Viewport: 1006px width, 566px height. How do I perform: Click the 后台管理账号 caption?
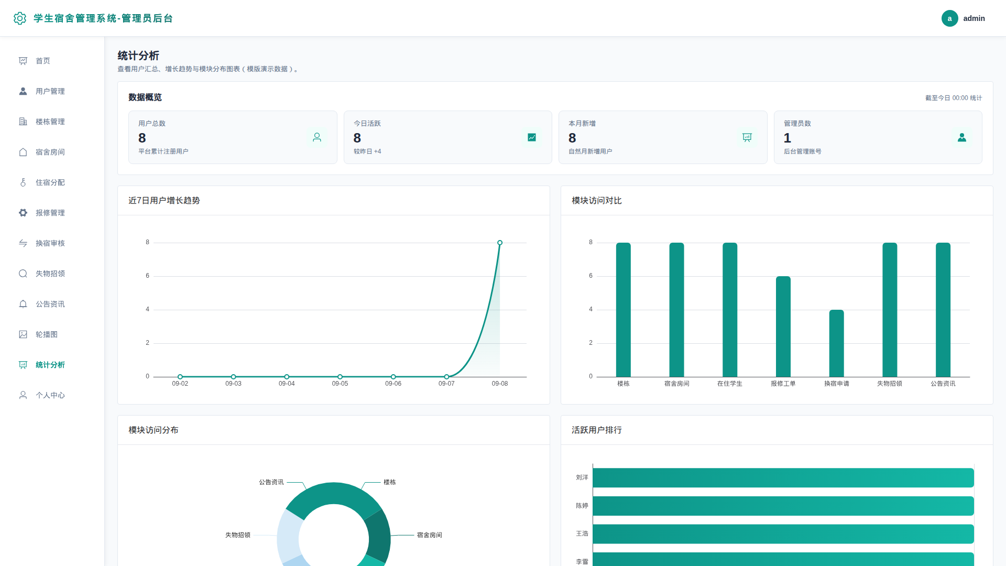[x=803, y=151]
